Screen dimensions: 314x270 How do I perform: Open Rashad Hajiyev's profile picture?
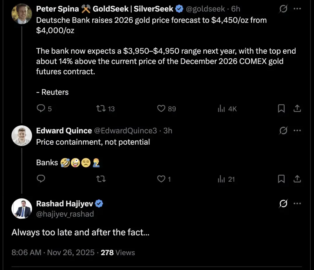[x=22, y=209]
